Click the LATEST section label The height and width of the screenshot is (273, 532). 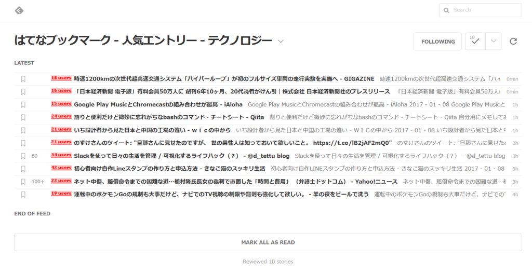pyautogui.click(x=24, y=63)
